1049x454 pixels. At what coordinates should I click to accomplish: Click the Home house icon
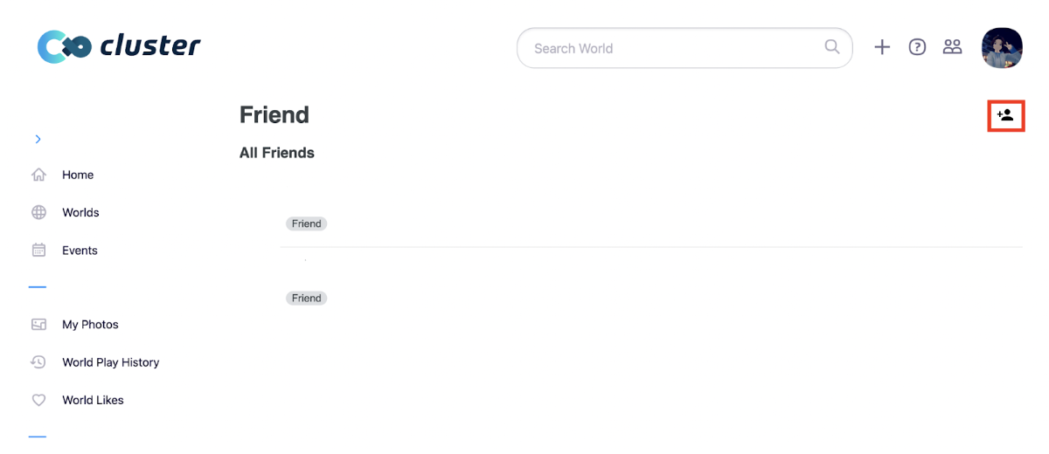pyautogui.click(x=38, y=175)
